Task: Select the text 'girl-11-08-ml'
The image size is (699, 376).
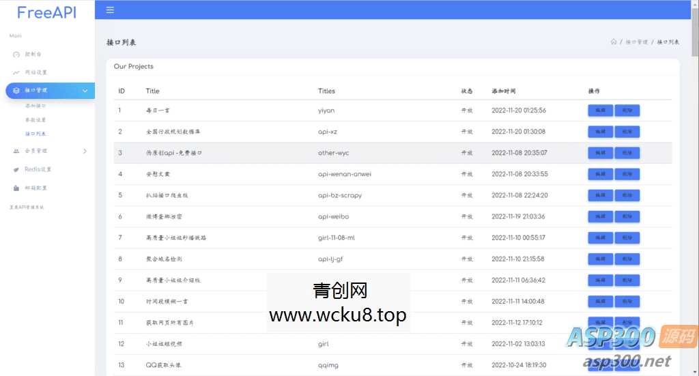Action: 337,238
